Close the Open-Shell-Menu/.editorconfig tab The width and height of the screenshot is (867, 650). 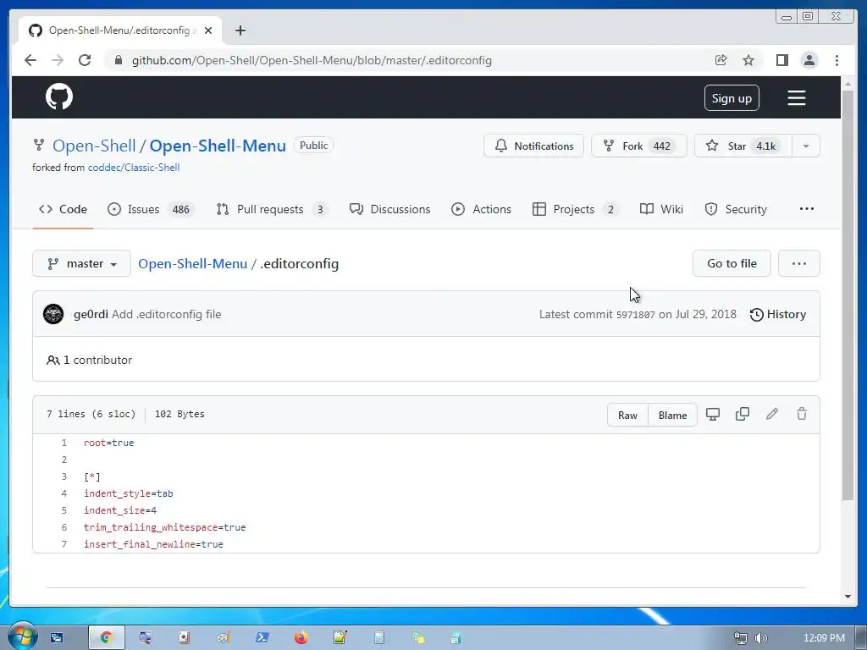(x=208, y=30)
